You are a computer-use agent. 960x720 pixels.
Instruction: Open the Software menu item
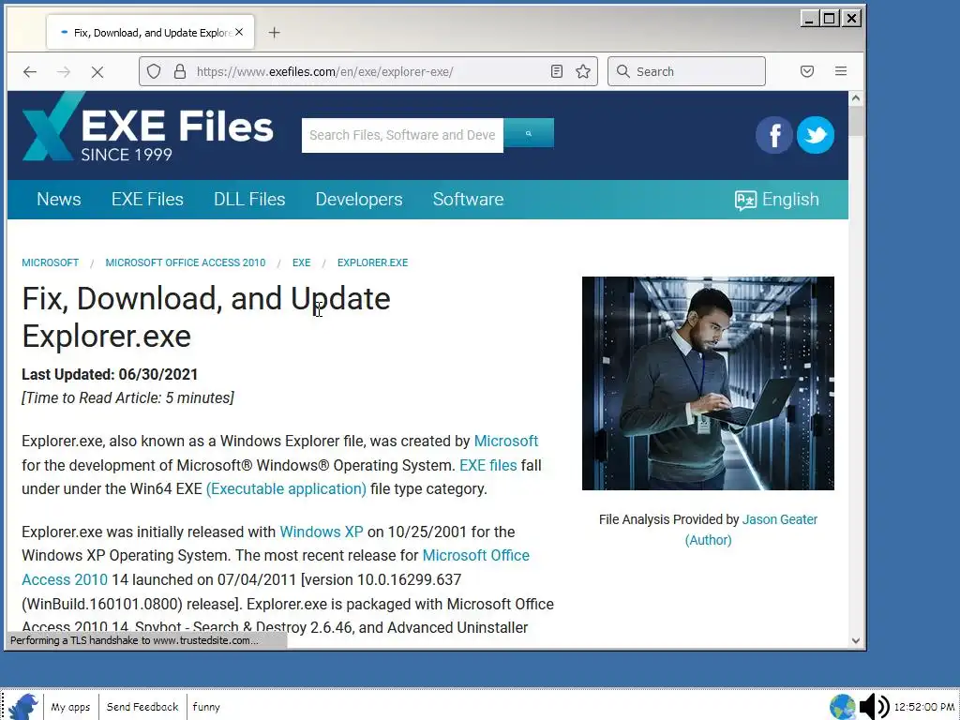tap(469, 200)
